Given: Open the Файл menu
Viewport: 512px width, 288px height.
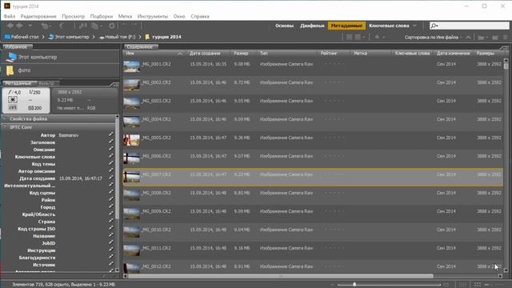Looking at the screenshot, I should point(10,16).
